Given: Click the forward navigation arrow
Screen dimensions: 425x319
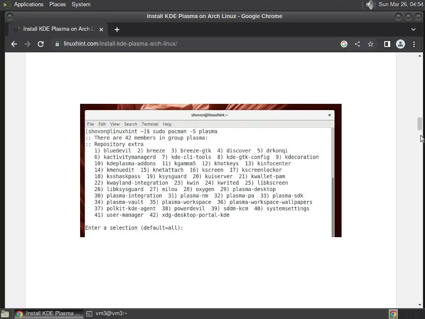Looking at the screenshot, I should tap(27, 44).
